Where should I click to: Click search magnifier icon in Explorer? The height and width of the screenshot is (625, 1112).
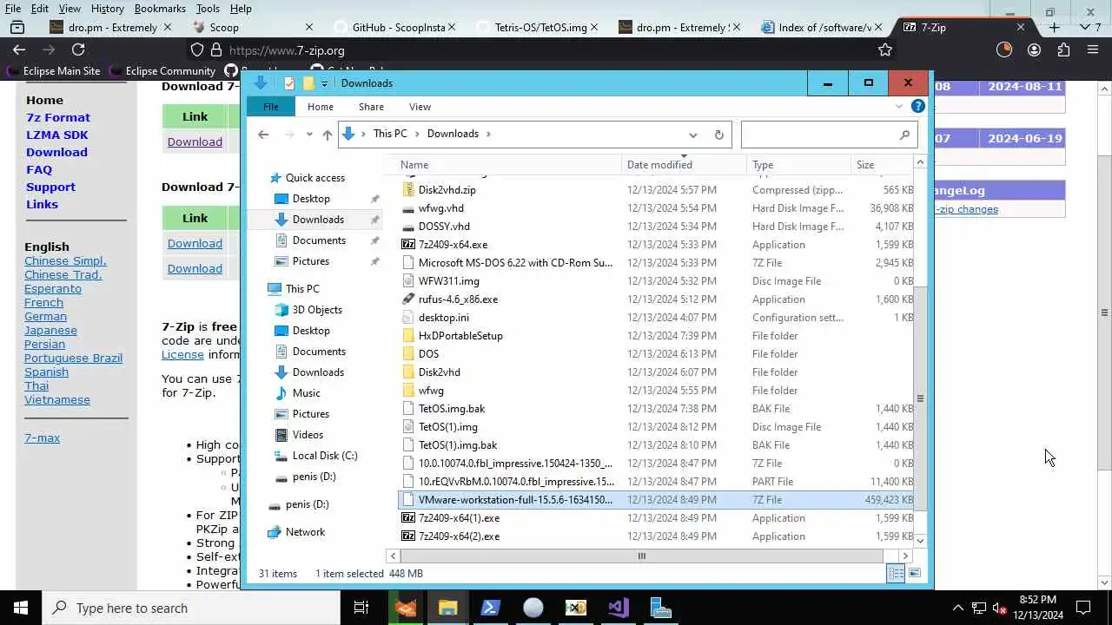point(905,135)
